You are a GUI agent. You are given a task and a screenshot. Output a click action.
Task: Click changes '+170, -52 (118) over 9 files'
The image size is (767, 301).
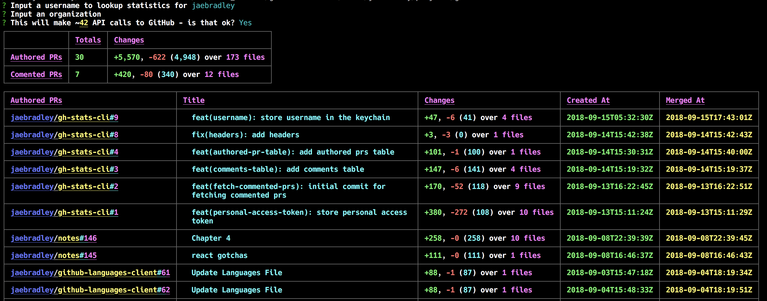[x=485, y=187]
